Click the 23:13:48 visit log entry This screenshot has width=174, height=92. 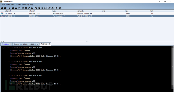[x=22, y=48]
